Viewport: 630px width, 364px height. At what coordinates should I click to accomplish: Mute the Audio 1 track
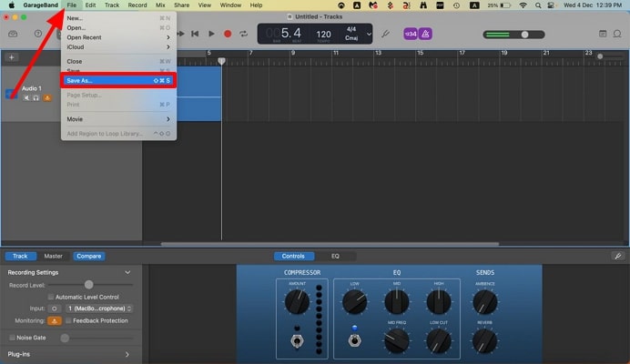(26, 97)
